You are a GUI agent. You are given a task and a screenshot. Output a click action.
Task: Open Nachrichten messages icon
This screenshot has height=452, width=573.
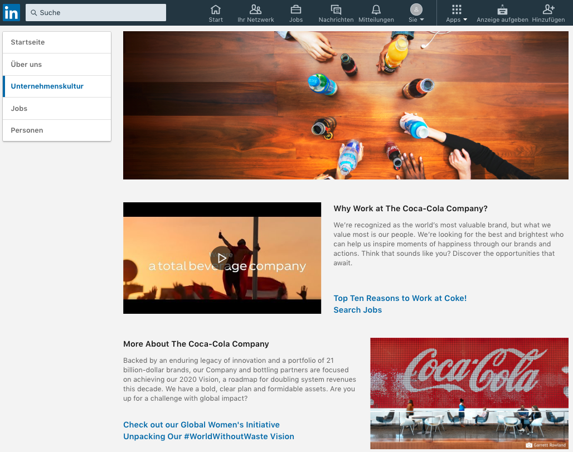(x=336, y=9)
